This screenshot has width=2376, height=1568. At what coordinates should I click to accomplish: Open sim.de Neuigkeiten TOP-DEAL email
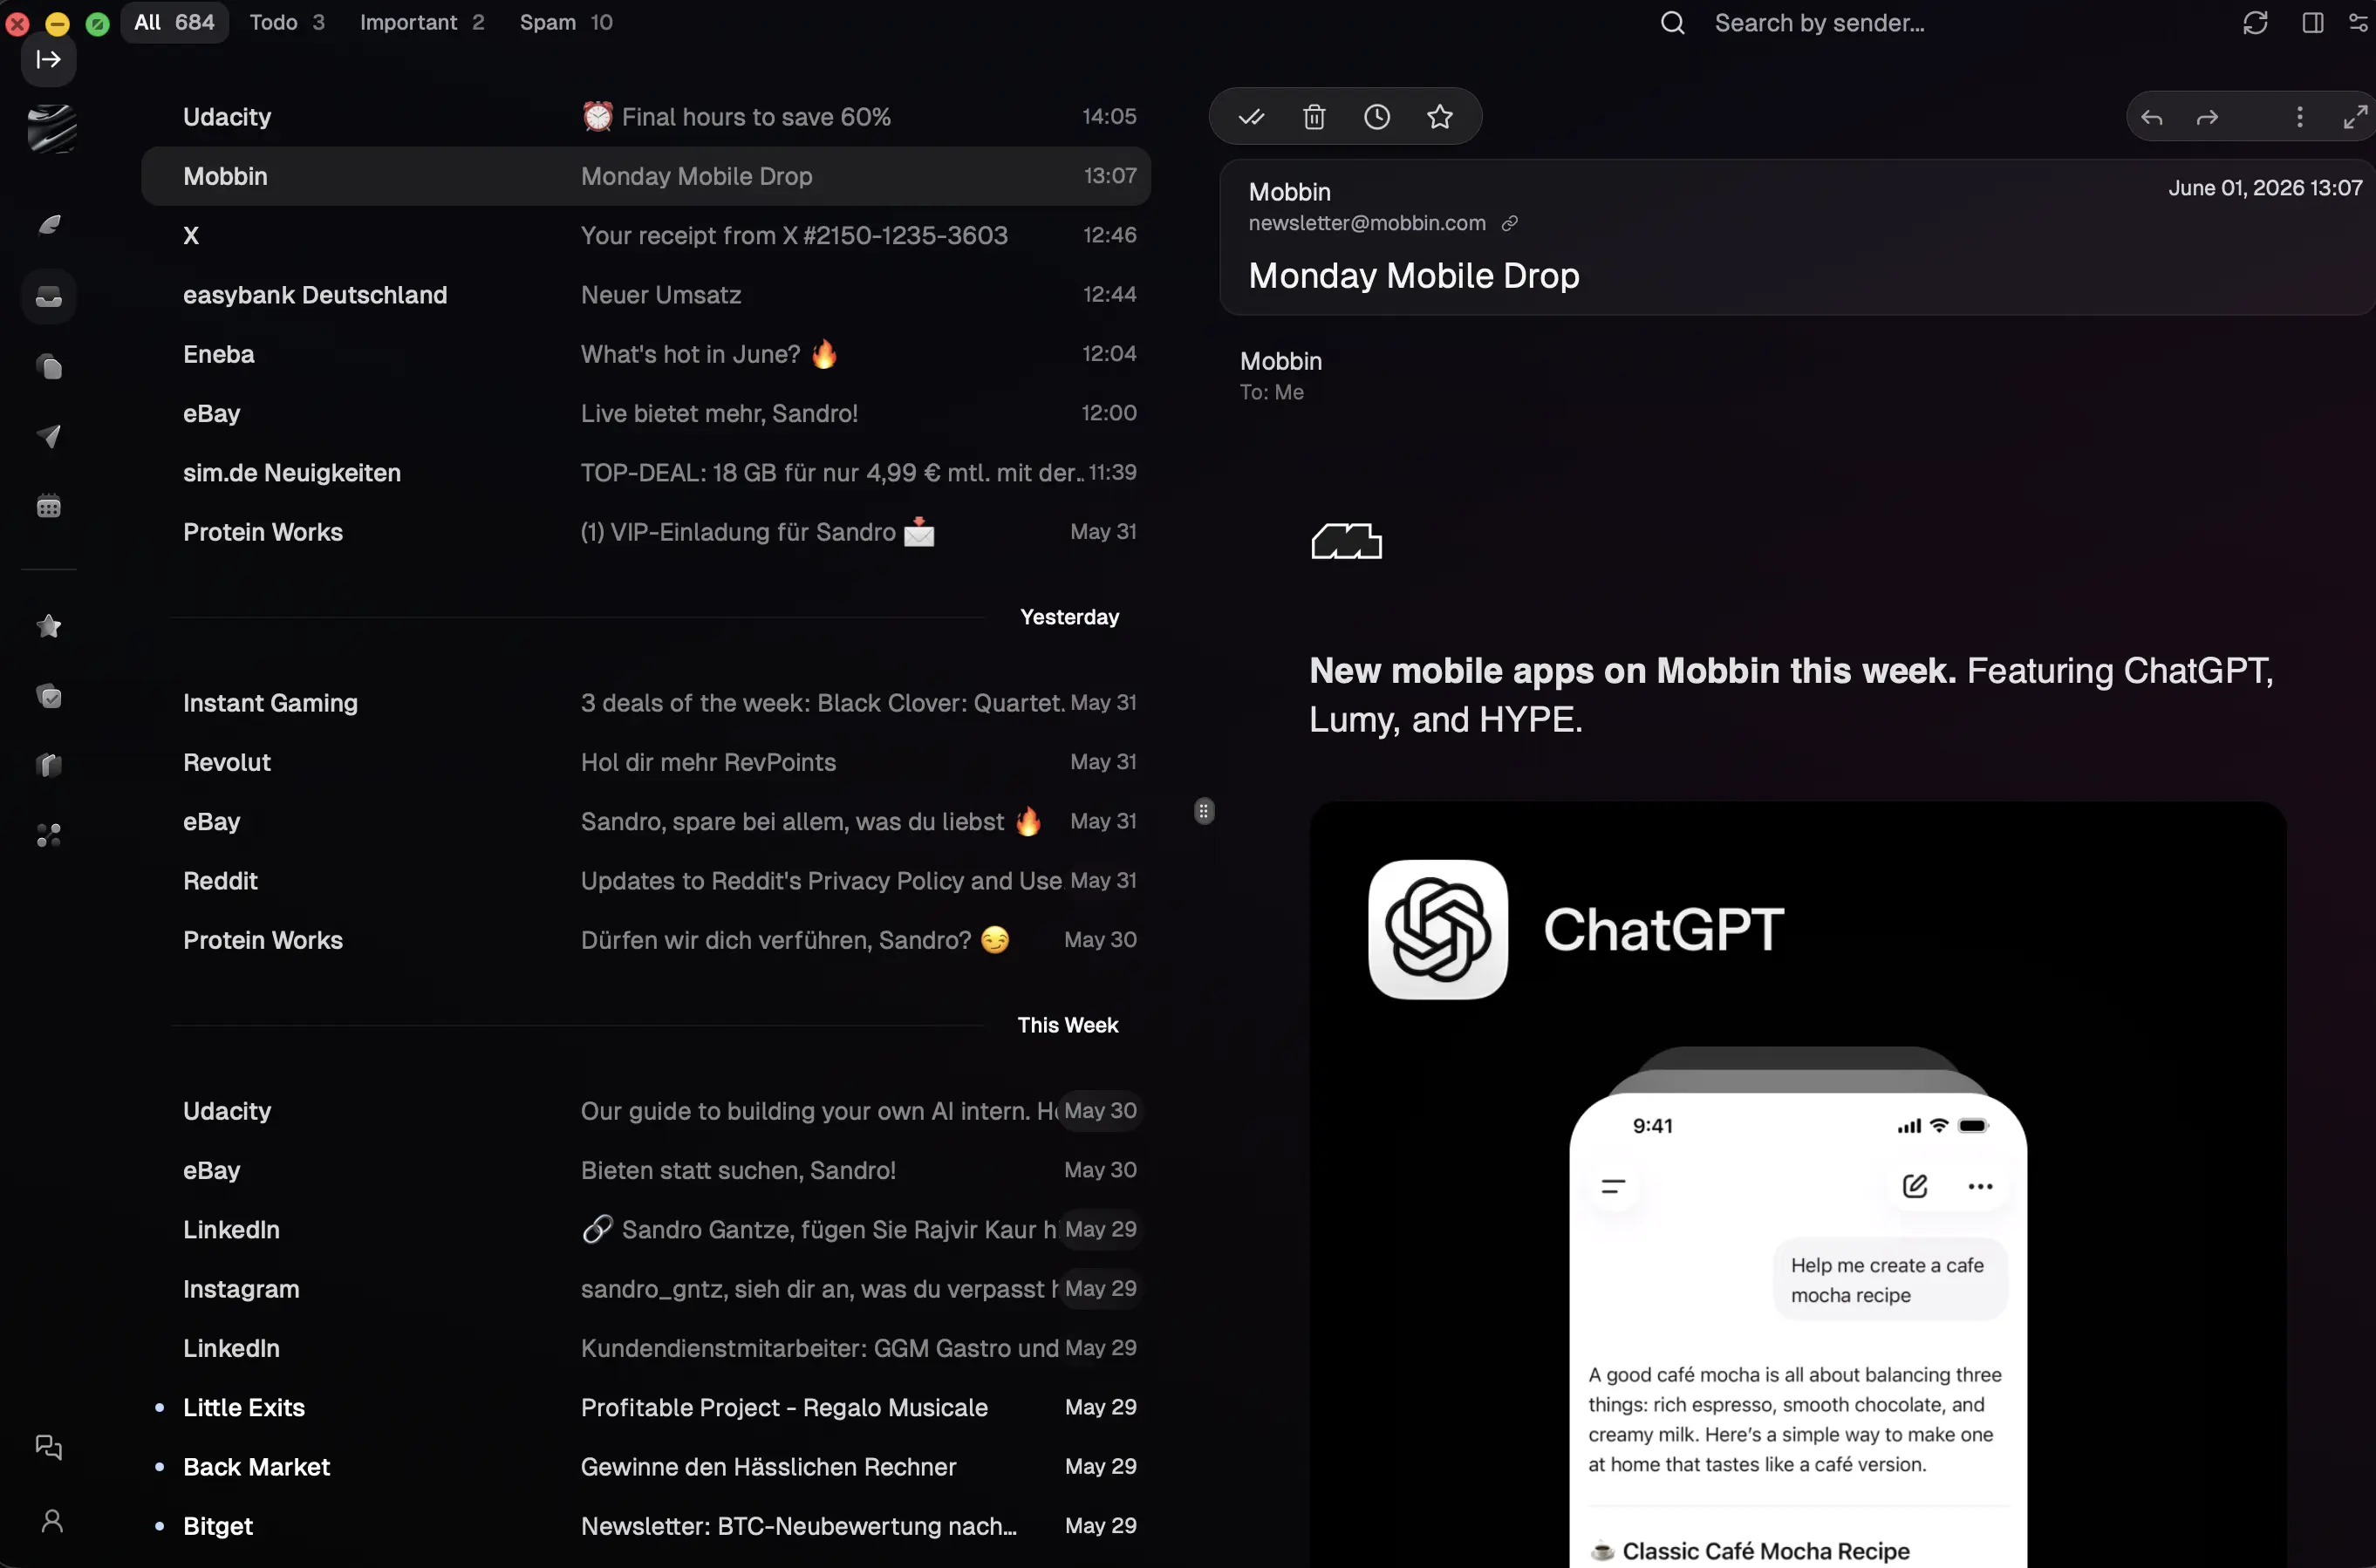coord(646,473)
